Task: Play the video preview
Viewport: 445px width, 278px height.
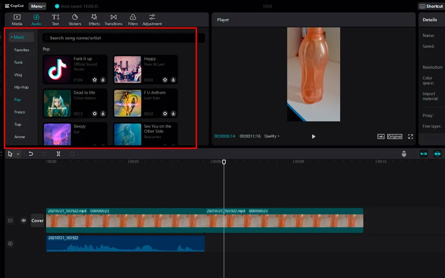Action: coord(313,136)
